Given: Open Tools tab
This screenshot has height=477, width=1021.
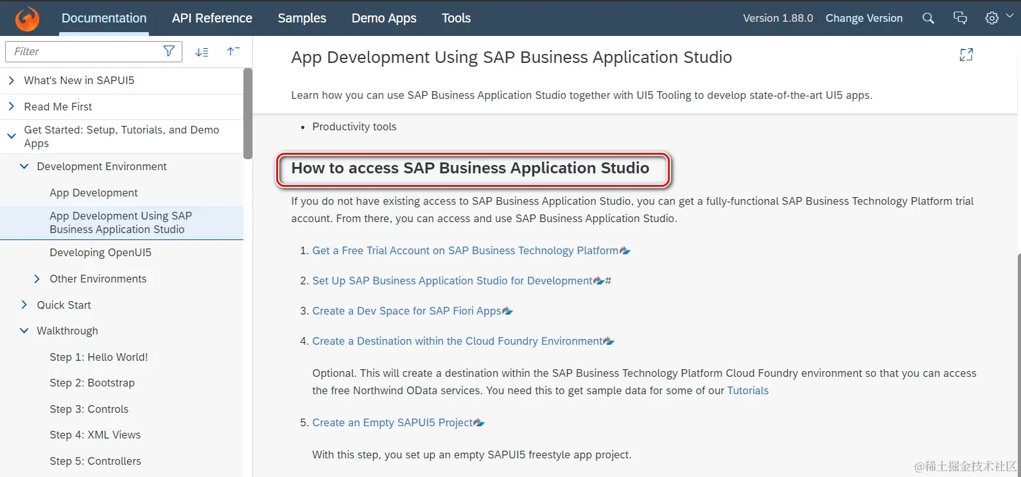Looking at the screenshot, I should coord(456,18).
